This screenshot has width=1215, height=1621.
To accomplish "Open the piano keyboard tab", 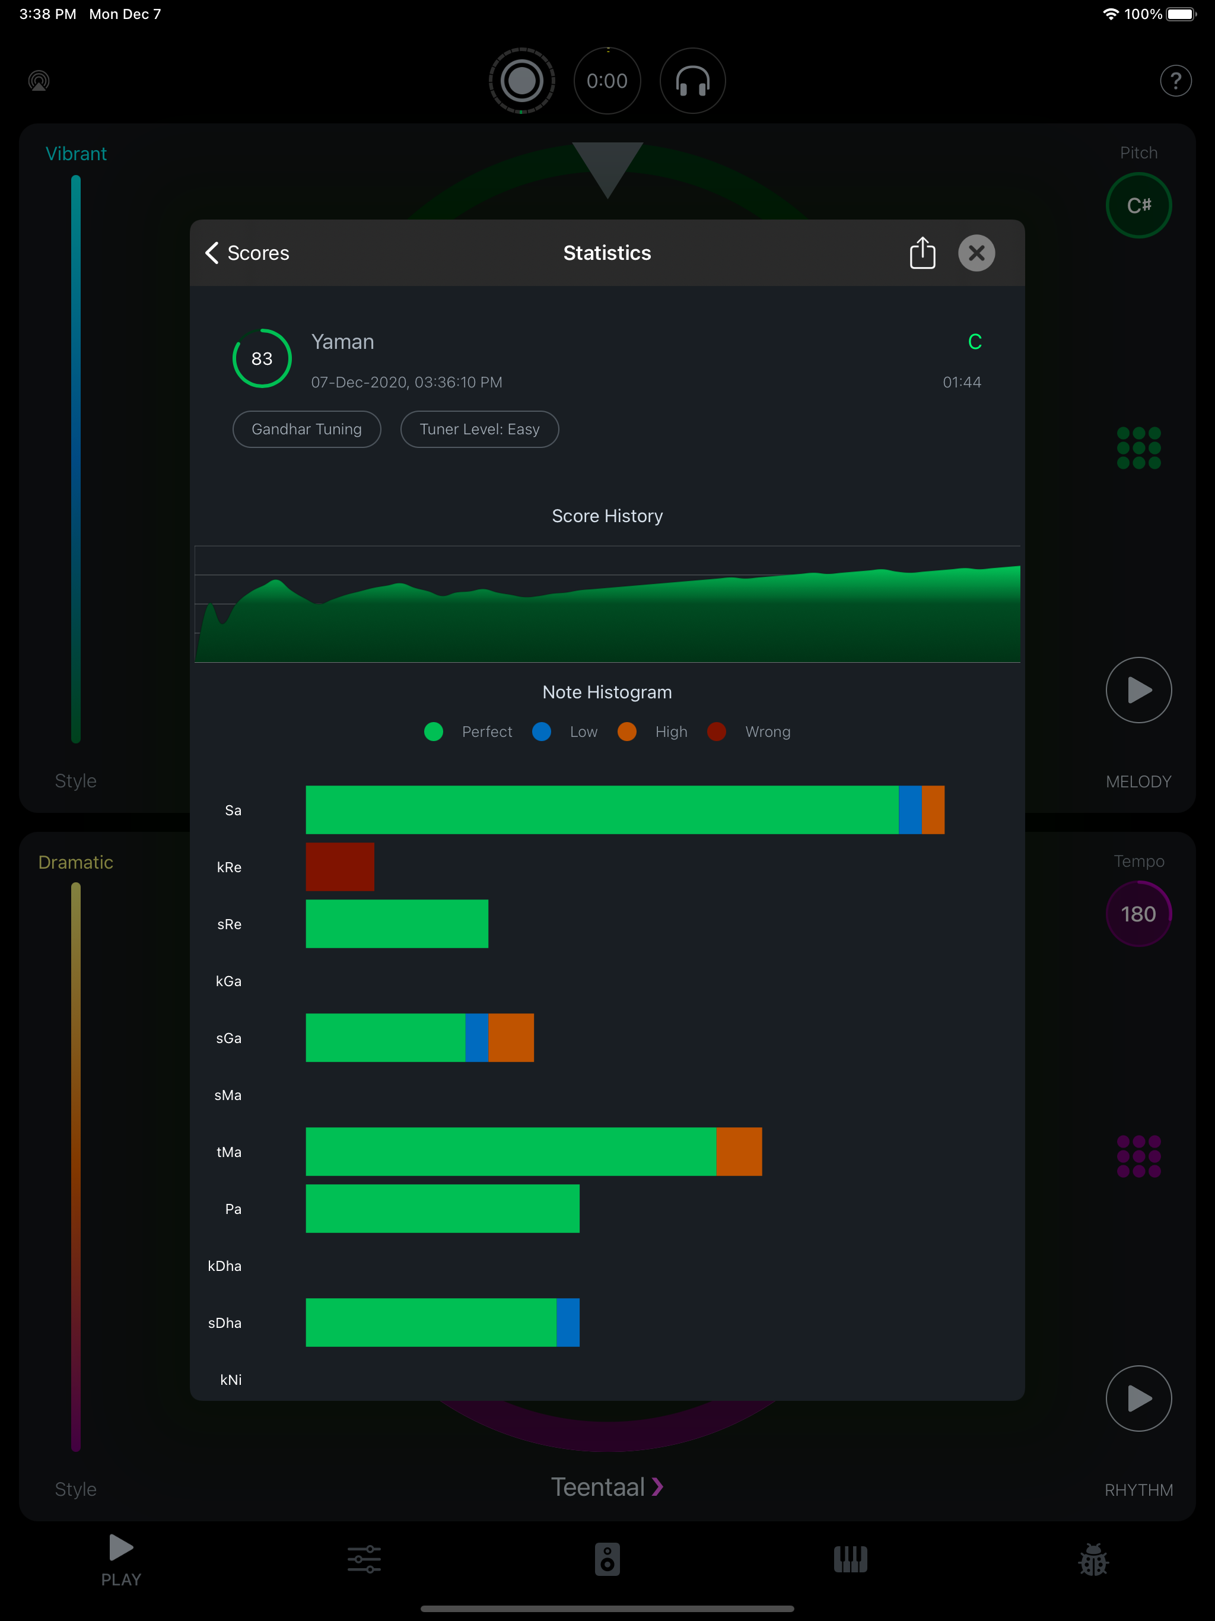I will point(850,1559).
